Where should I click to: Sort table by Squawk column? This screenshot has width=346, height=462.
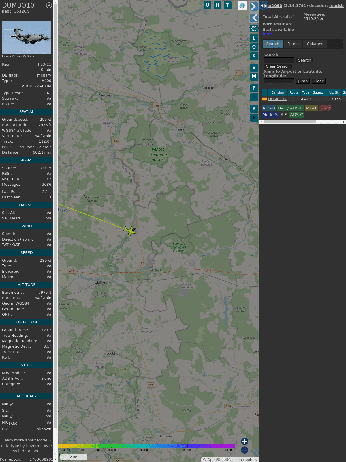pos(319,92)
